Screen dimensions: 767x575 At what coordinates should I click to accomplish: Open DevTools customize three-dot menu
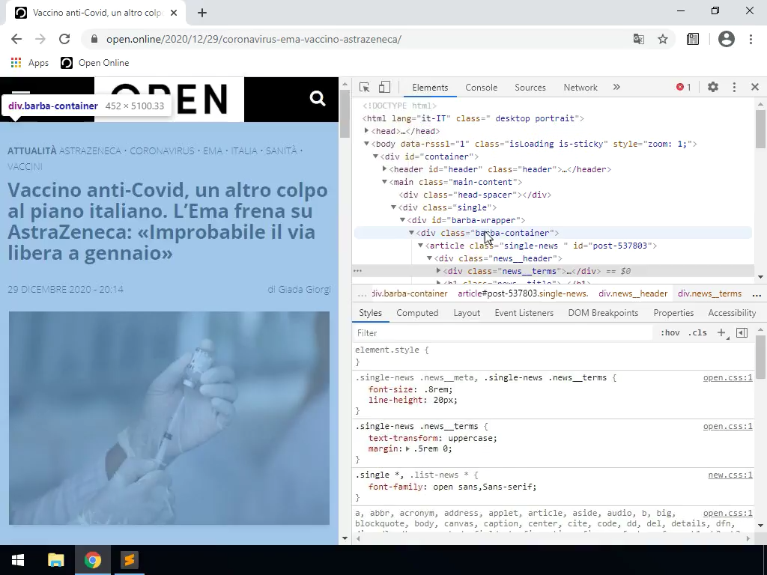point(734,87)
